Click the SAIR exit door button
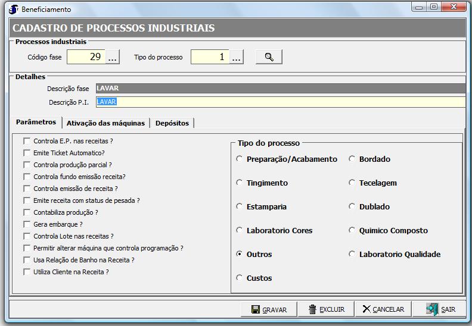472x326 pixels. 440,309
